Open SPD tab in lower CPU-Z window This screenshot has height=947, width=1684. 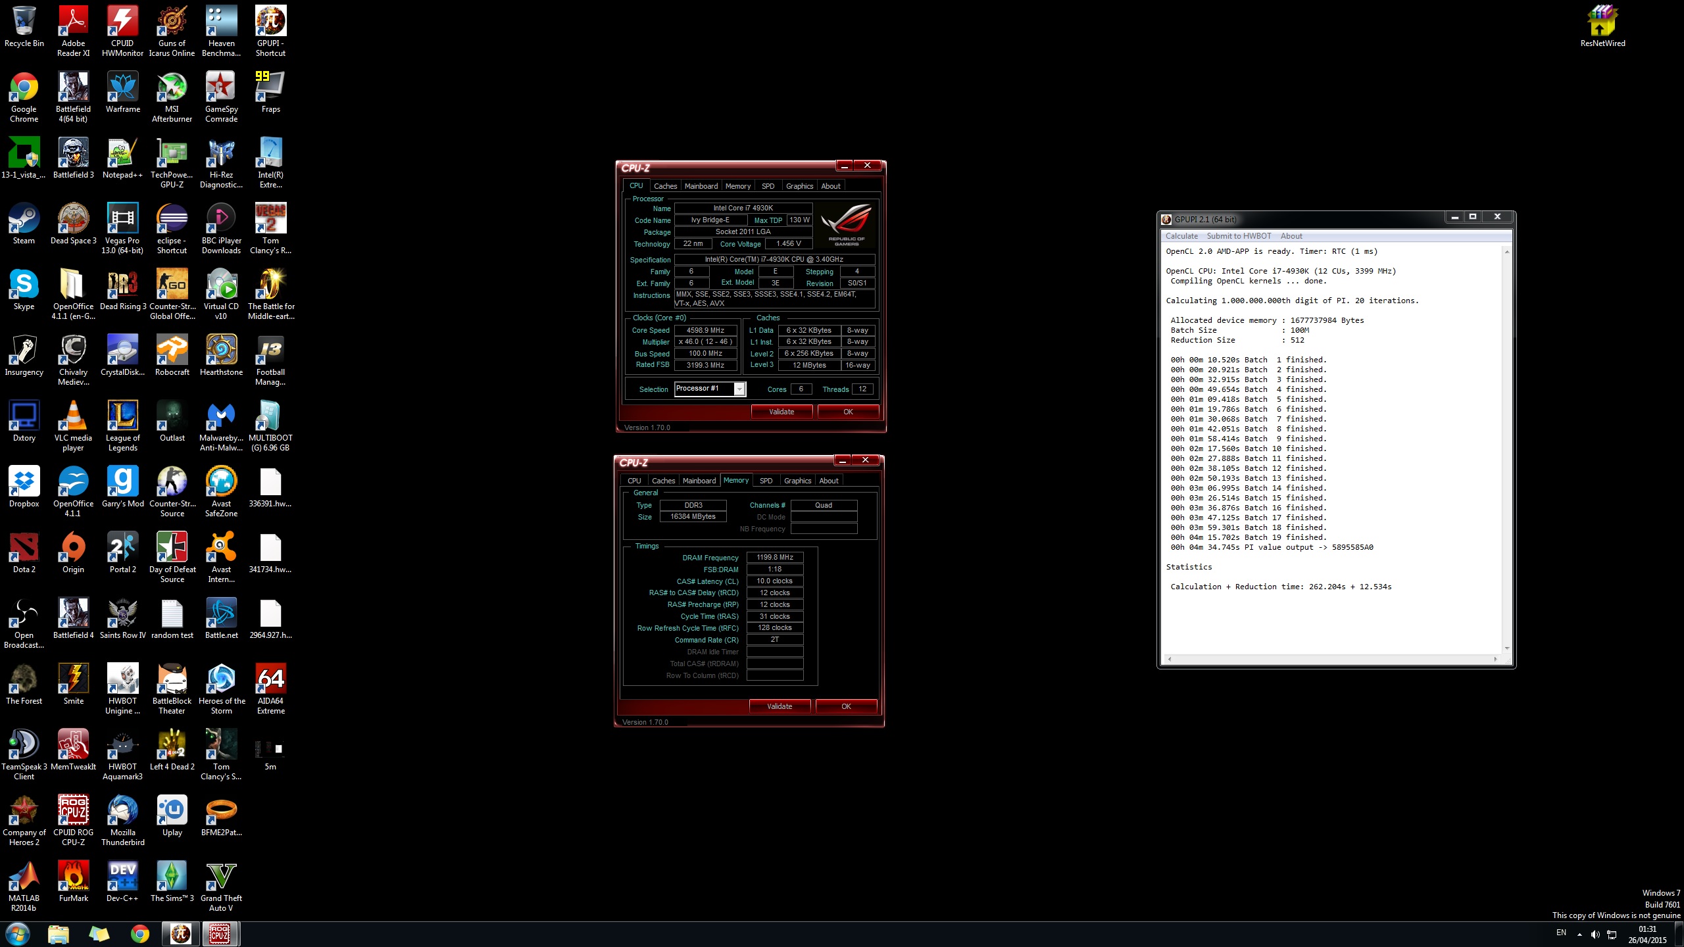click(766, 481)
